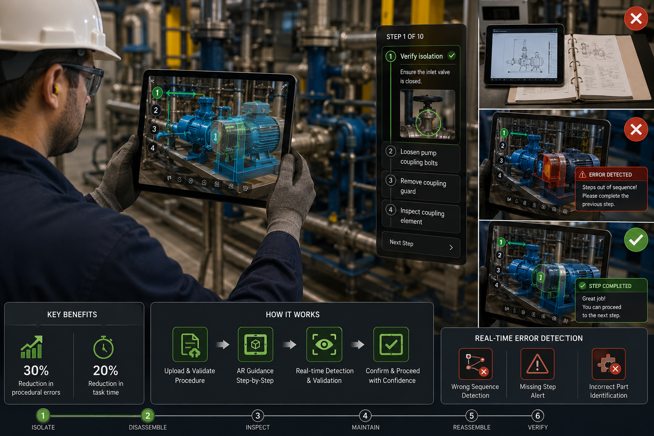Select step 3 circle beside Remove coupling guard

pos(390,180)
